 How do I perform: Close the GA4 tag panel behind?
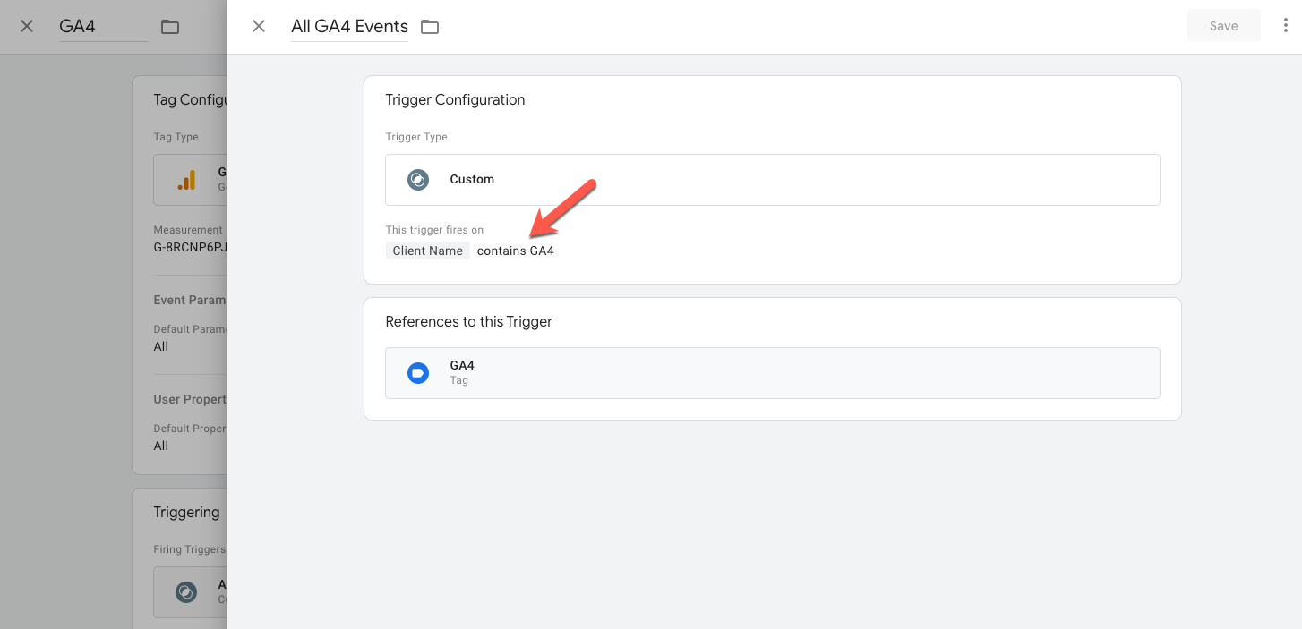coord(27,27)
